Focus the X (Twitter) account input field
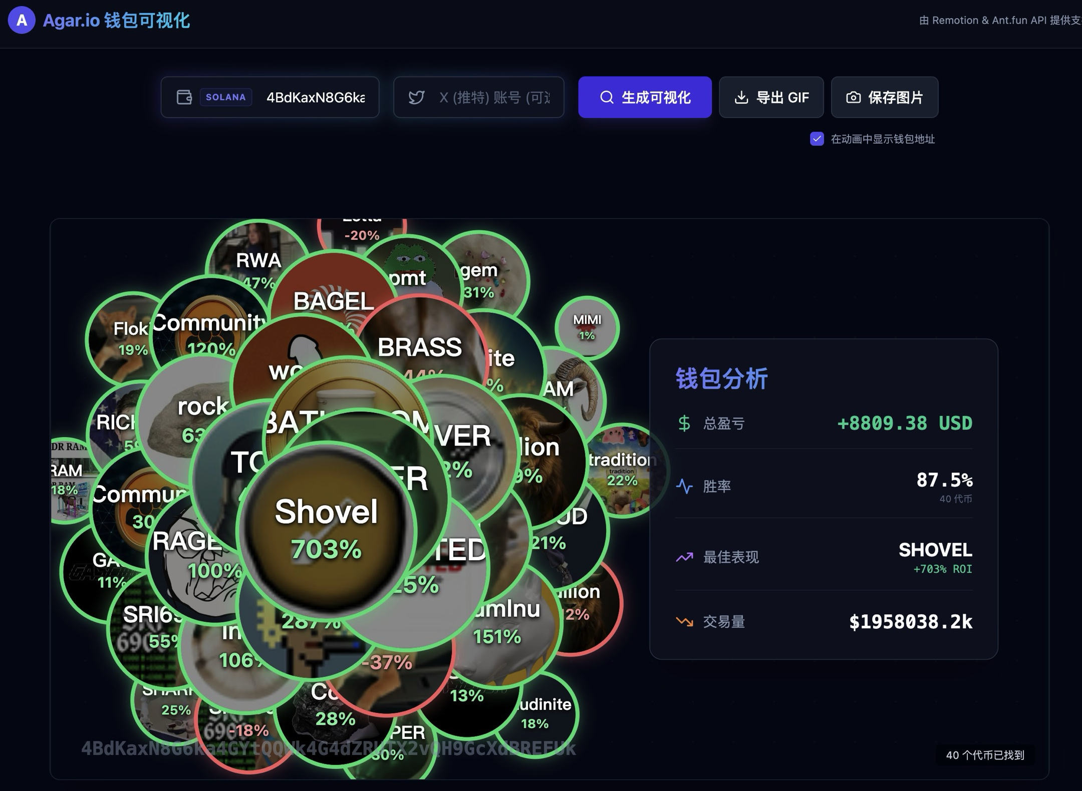Viewport: 1082px width, 791px height. pos(493,97)
